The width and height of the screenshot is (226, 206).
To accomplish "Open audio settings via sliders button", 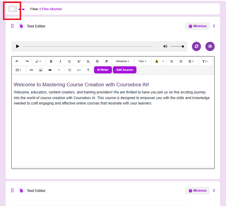I will (210, 46).
